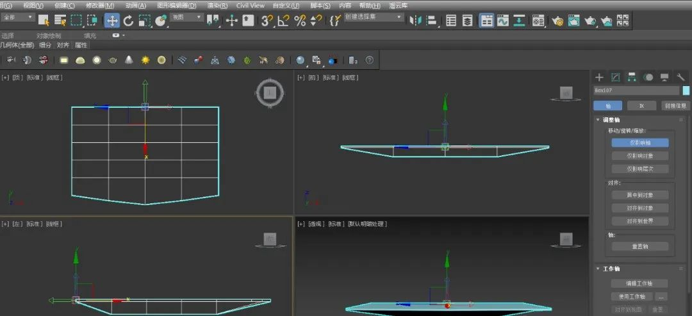Viewport: 692px width, 316px height.
Task: Open the 渲染(R) menu
Action: pos(218,5)
